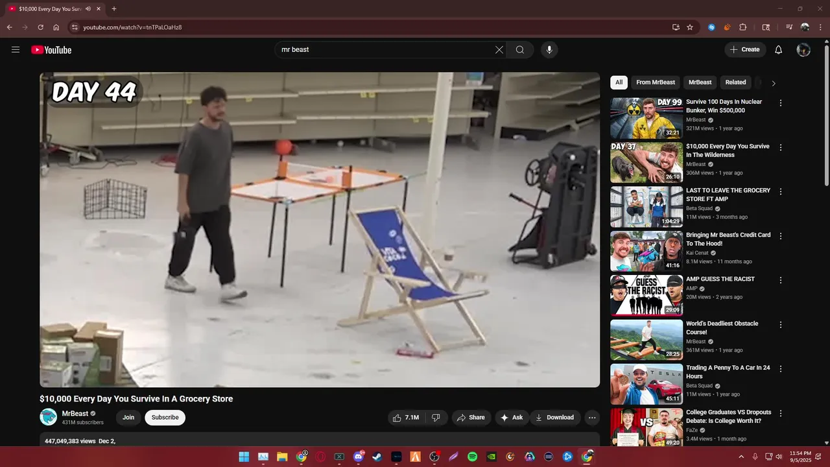Open the notifications bell
830x467 pixels.
click(x=779, y=50)
